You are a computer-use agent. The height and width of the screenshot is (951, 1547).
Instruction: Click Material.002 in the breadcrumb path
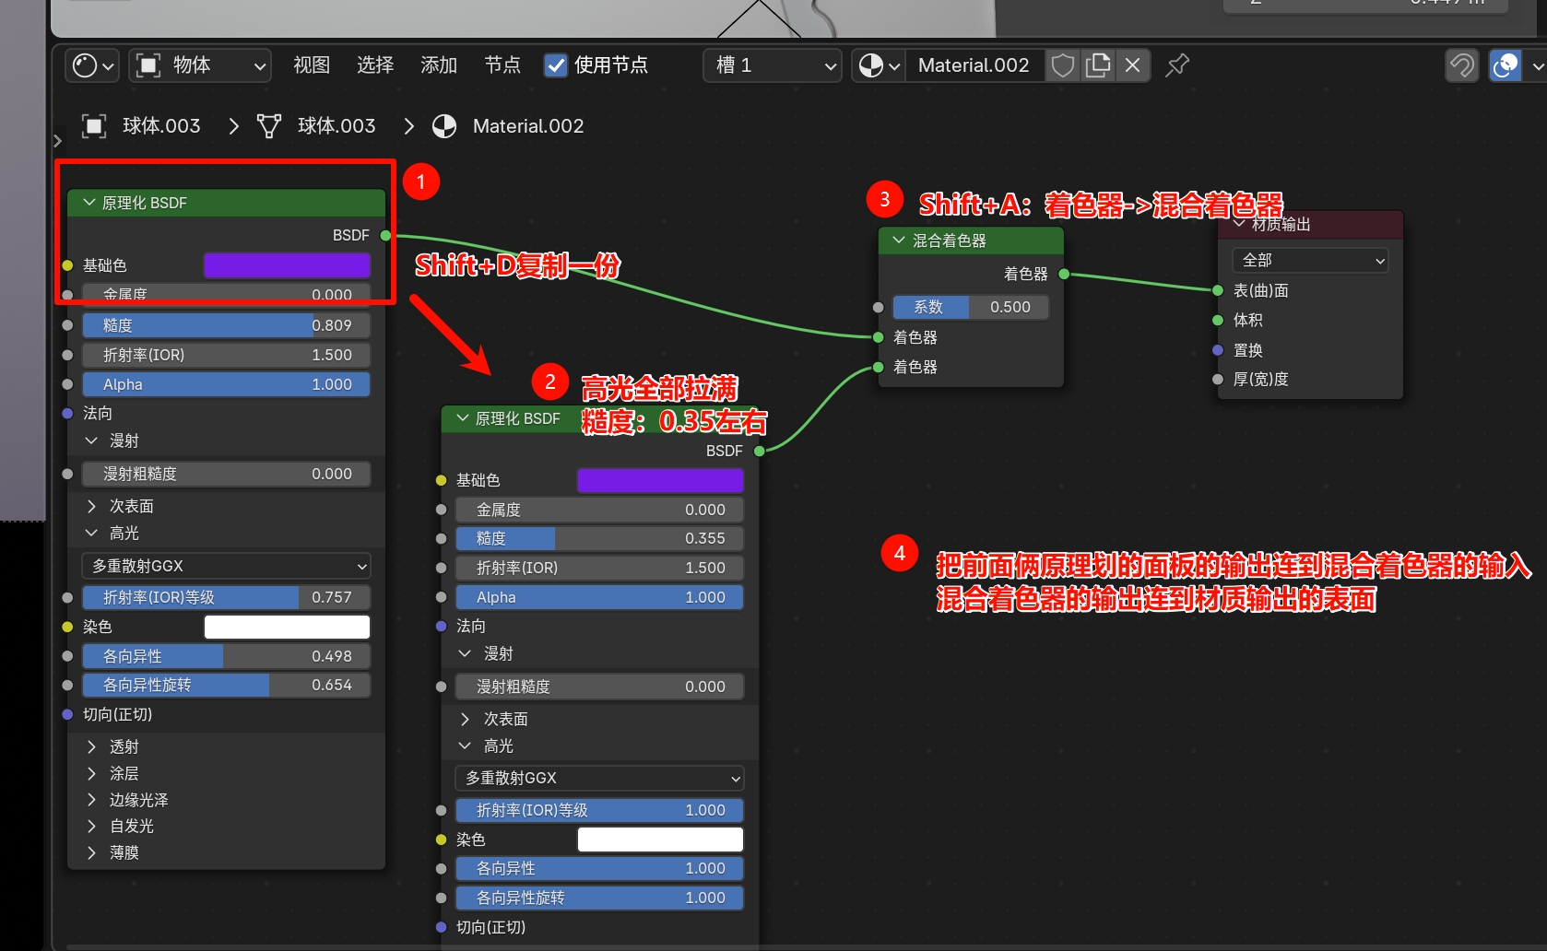click(x=527, y=126)
